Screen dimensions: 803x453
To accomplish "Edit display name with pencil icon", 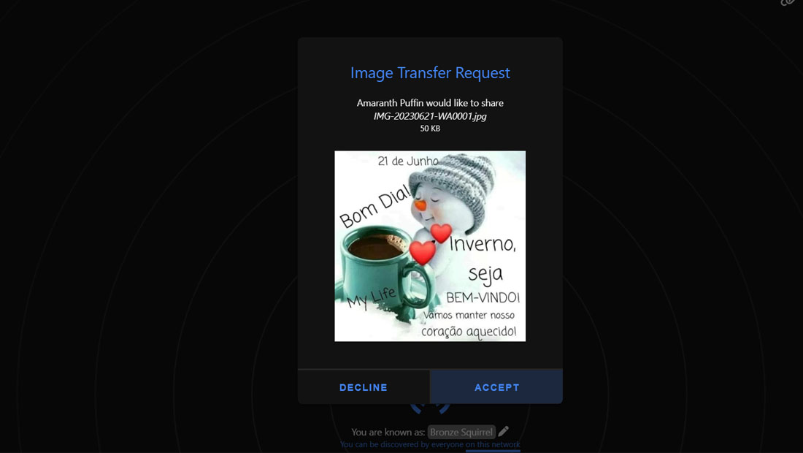I will pos(504,432).
